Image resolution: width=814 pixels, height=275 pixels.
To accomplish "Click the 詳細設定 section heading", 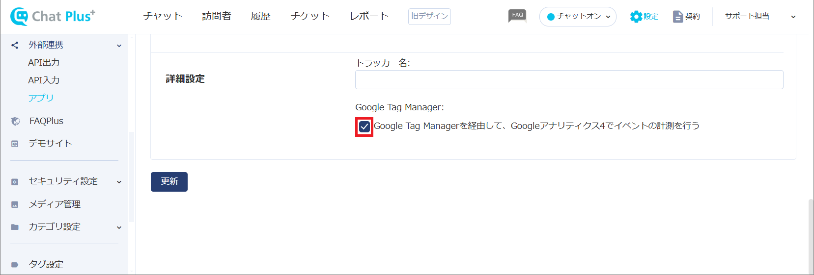I will (185, 79).
